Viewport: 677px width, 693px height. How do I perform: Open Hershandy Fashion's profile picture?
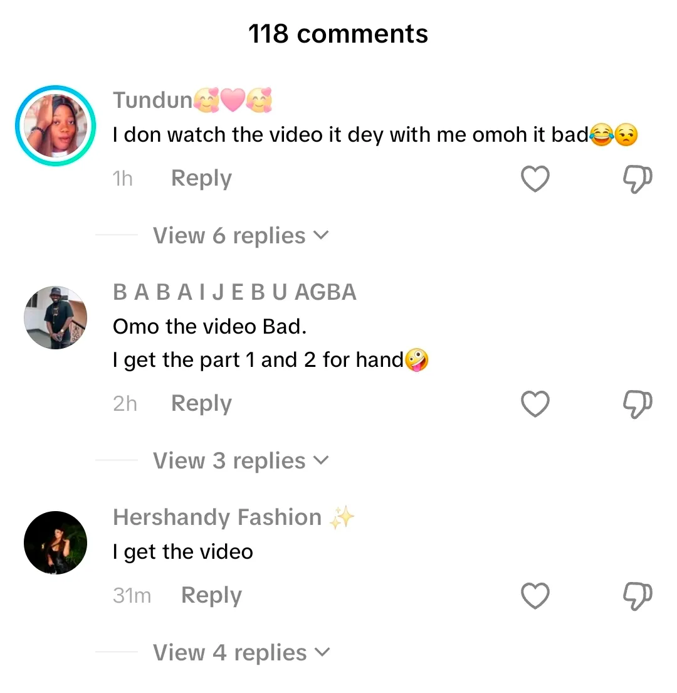point(55,542)
